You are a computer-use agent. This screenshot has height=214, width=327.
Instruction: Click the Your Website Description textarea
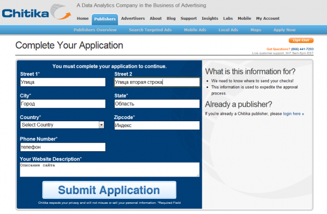tap(110, 169)
